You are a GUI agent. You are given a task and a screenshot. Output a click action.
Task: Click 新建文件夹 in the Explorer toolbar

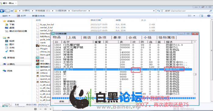pos(38,16)
